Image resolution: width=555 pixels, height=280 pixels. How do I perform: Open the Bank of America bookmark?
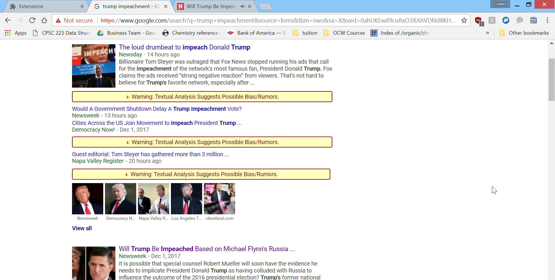[257, 33]
